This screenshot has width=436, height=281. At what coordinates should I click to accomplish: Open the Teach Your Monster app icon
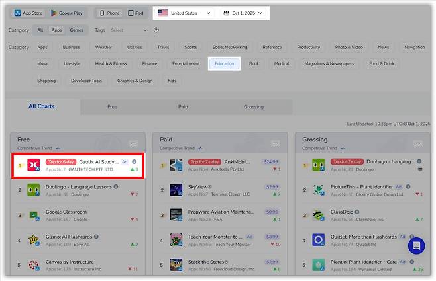click(x=176, y=240)
